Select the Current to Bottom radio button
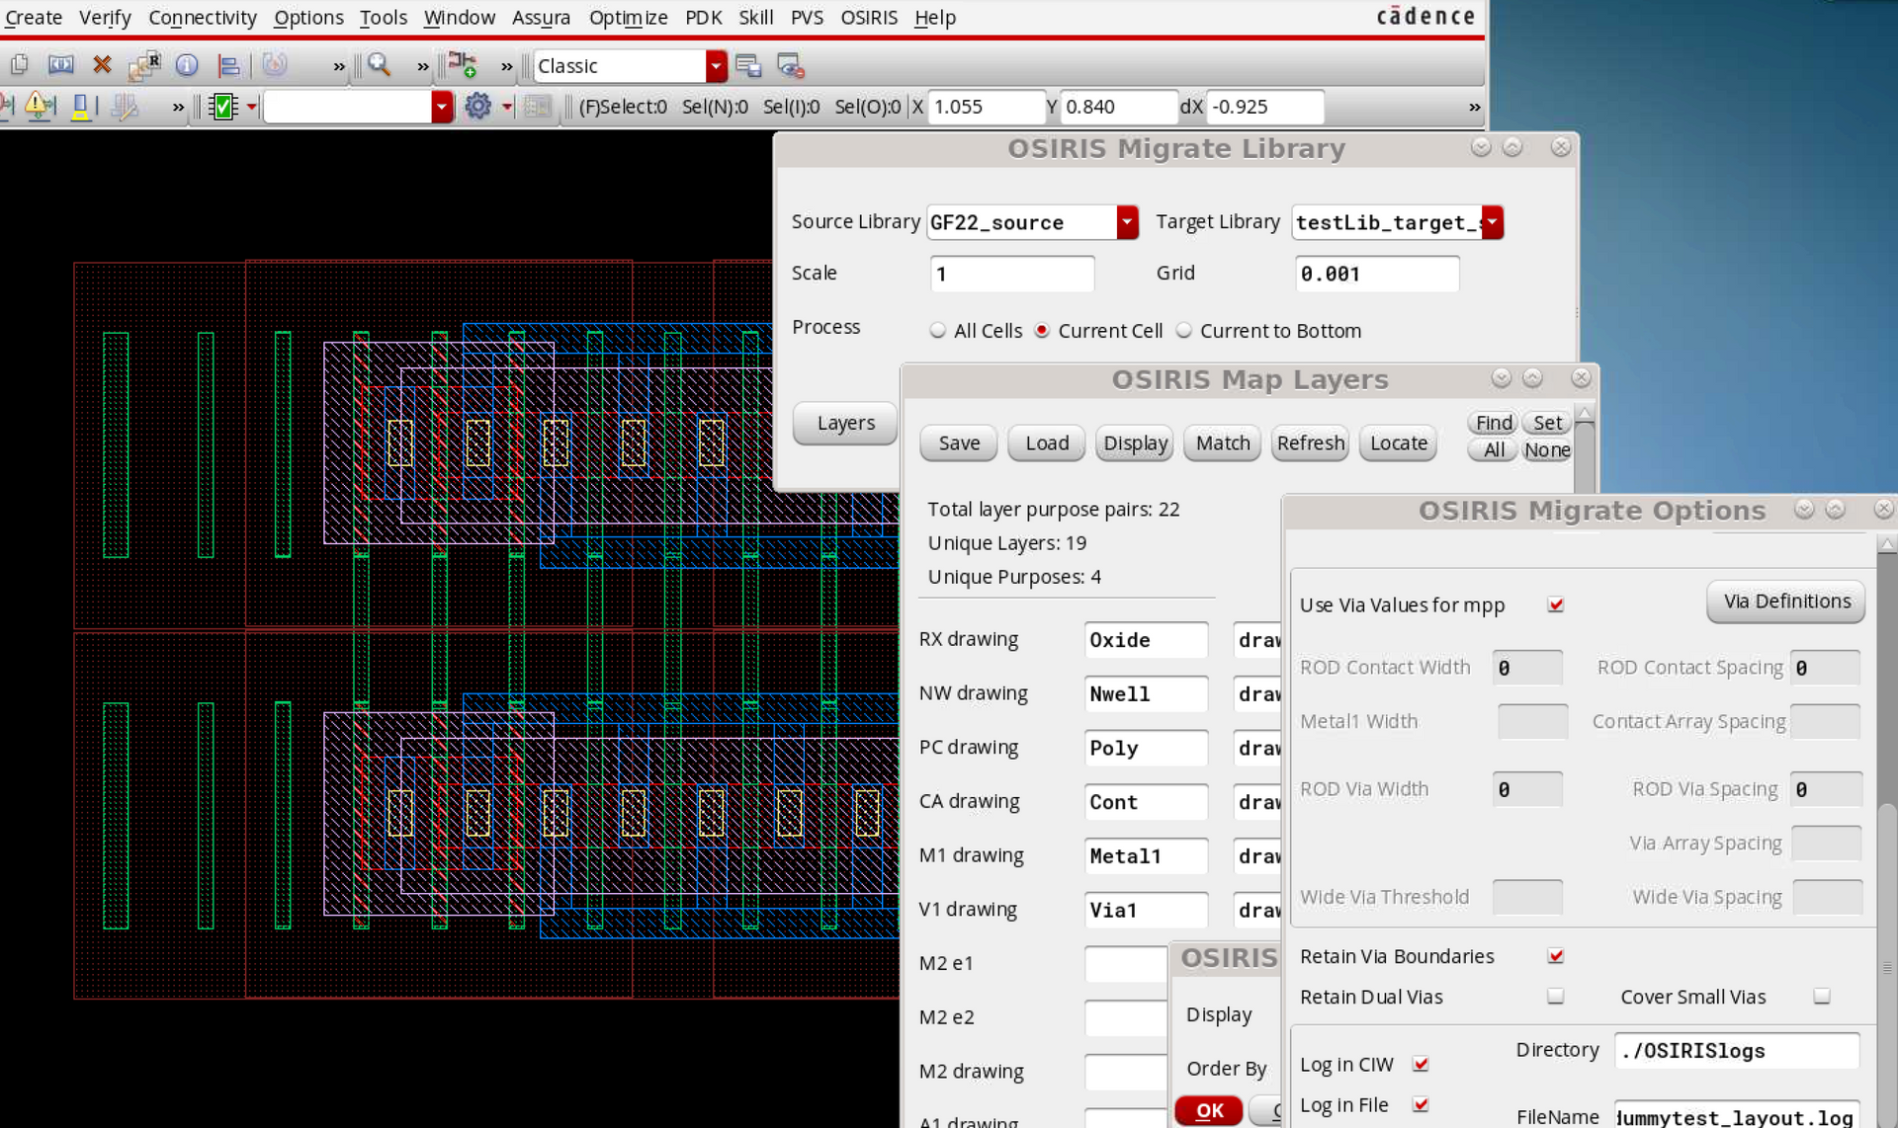Image resolution: width=1898 pixels, height=1128 pixels. (1184, 331)
